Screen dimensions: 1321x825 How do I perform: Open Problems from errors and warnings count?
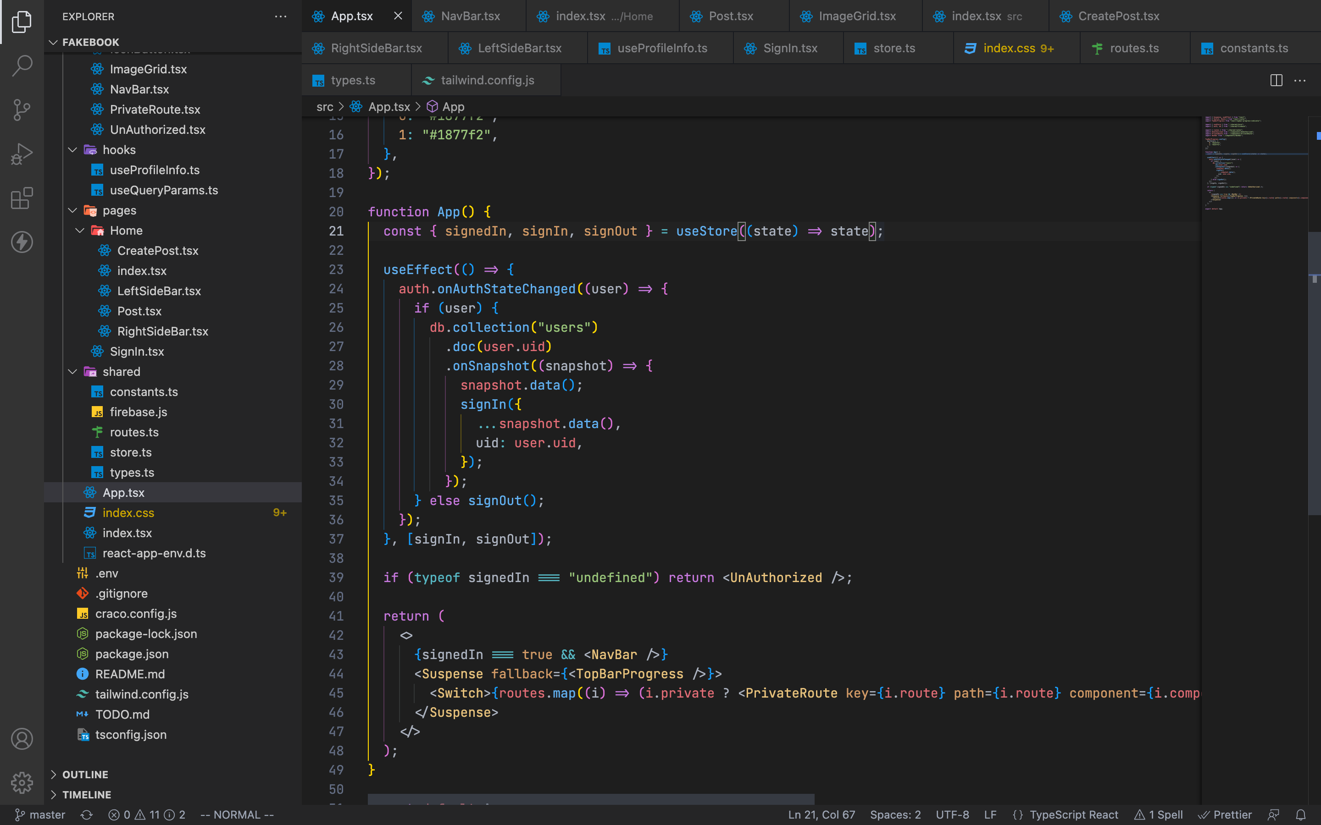click(x=147, y=814)
